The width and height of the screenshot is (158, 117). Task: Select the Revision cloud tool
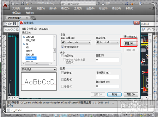click(4, 69)
